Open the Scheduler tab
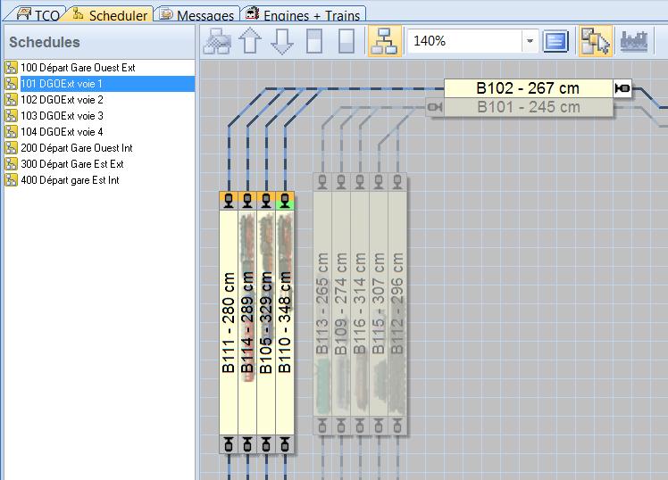 (x=110, y=14)
